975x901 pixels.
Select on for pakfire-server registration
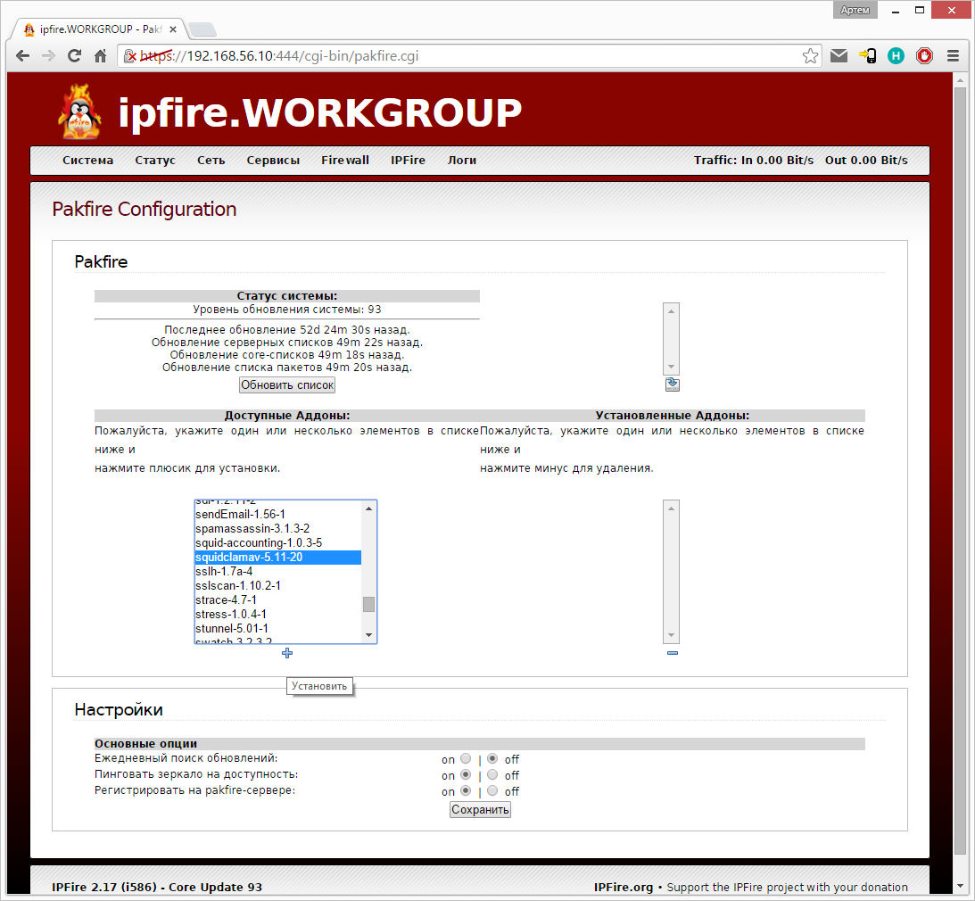(x=466, y=791)
